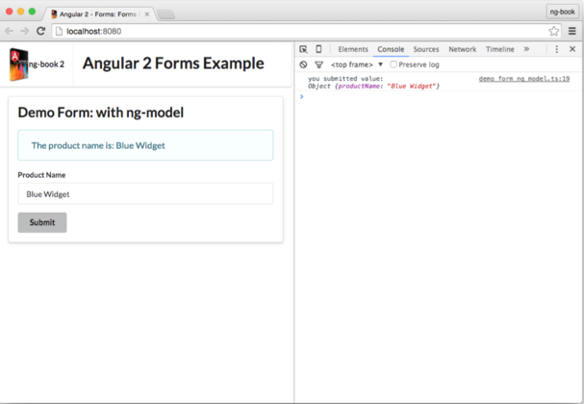This screenshot has width=584, height=404.
Task: Click the Submit button
Action: click(42, 222)
